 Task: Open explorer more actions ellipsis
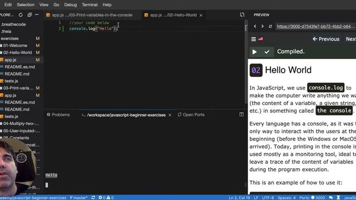click(x=37, y=15)
